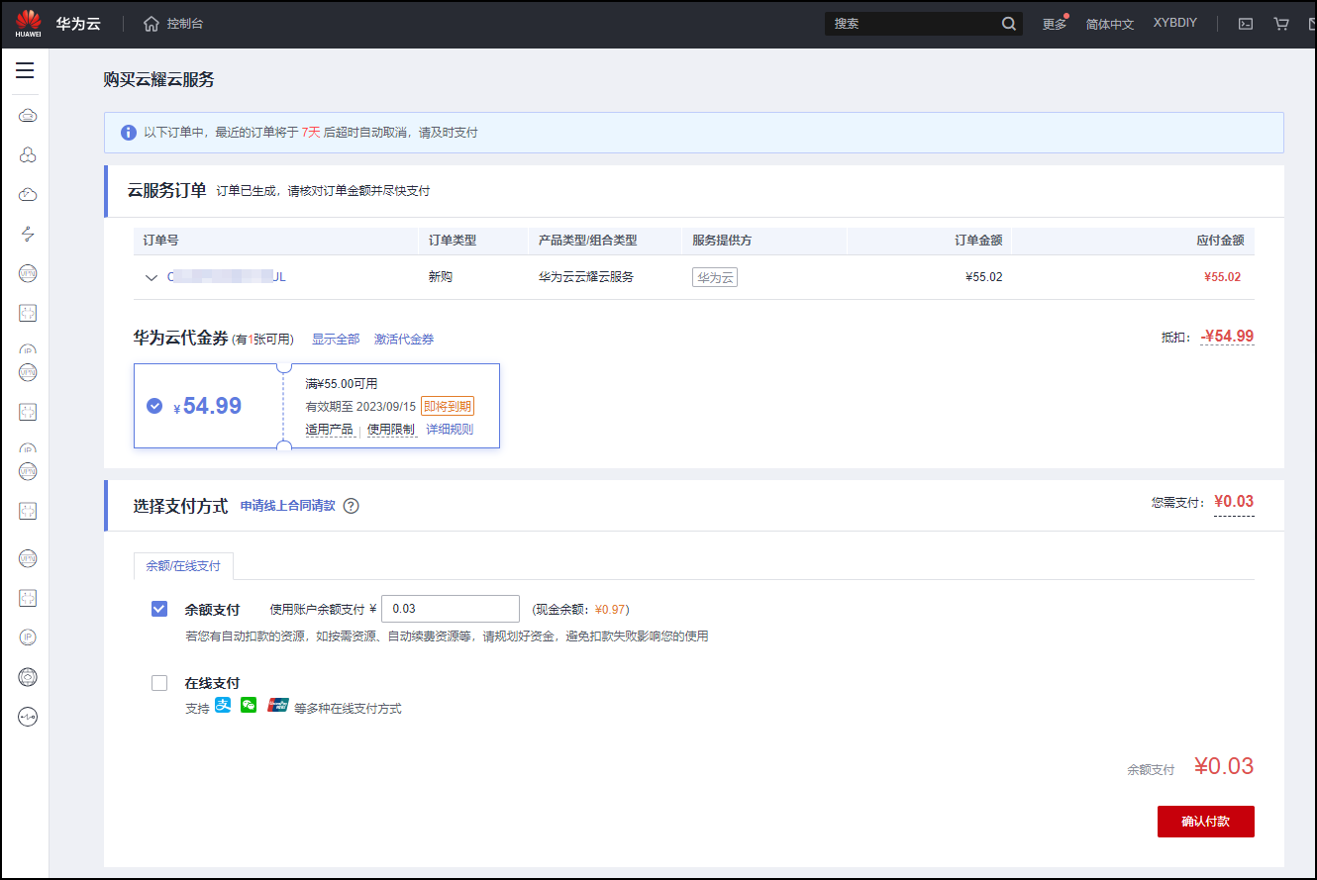1317x880 pixels.
Task: Click the bottom wave-circle sidebar icon
Action: [28, 717]
